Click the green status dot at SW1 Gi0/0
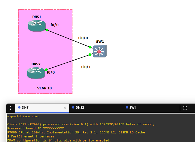The image size is (195, 142). pyautogui.click(x=90, y=47)
